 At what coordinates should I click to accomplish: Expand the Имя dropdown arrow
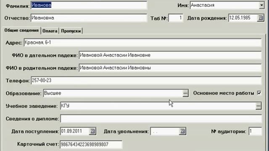click(261, 5)
